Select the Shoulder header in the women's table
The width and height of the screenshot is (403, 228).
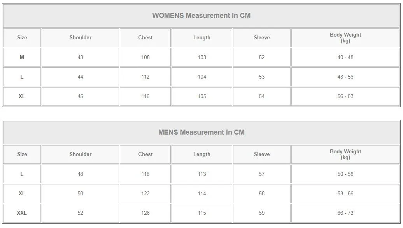click(x=81, y=38)
